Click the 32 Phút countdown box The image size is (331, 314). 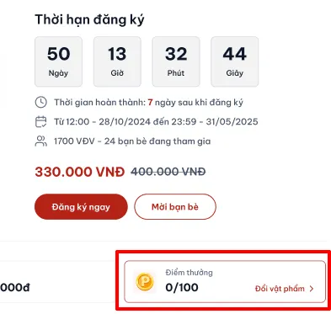coord(176,61)
